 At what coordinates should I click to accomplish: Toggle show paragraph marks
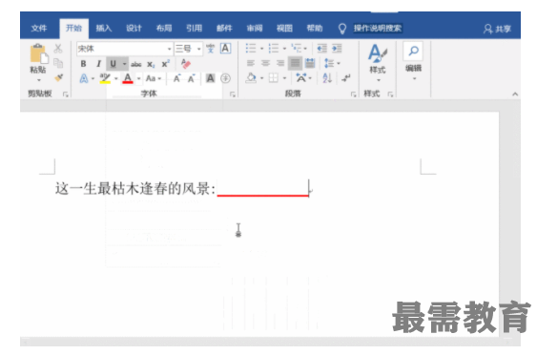click(346, 78)
